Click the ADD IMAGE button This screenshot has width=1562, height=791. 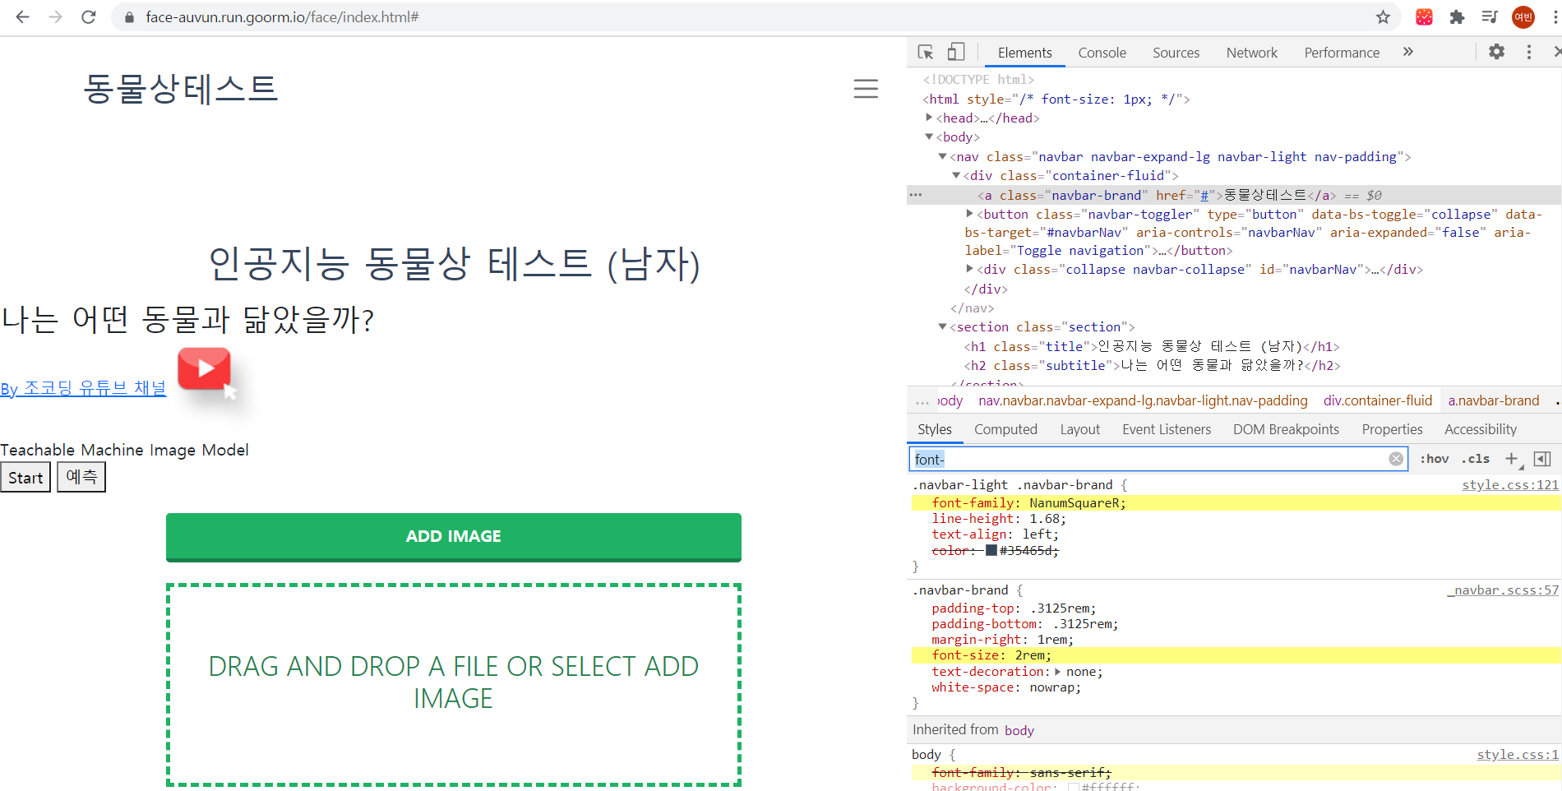[x=453, y=537]
